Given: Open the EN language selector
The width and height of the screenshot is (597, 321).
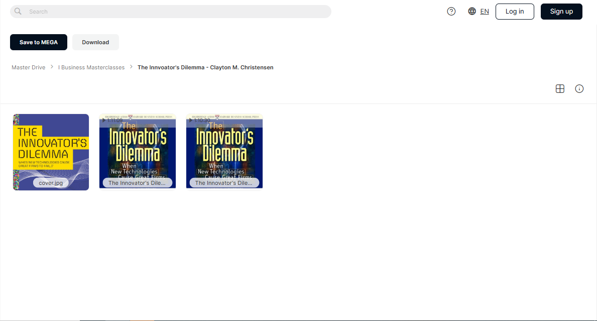Looking at the screenshot, I should tap(485, 12).
